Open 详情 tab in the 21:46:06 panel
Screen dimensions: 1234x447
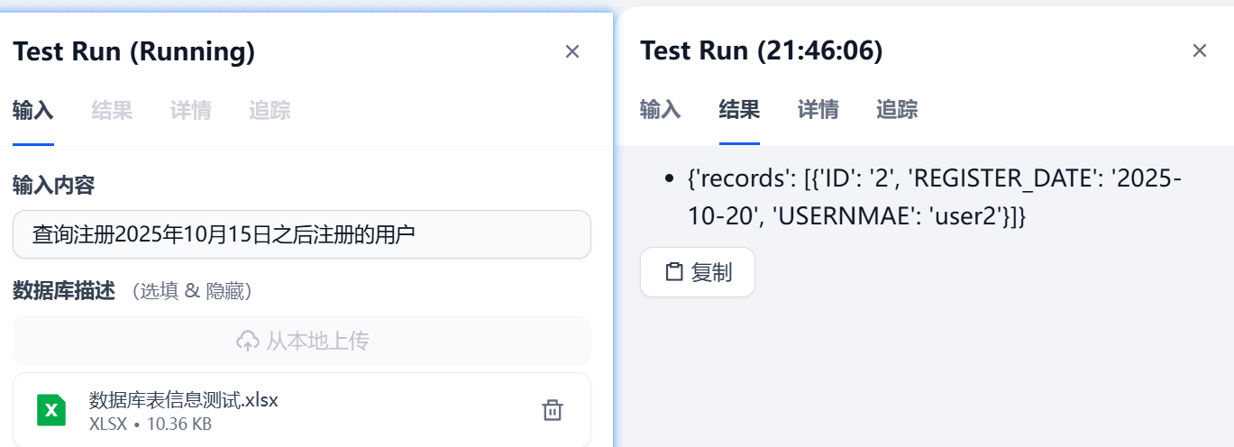click(x=818, y=110)
